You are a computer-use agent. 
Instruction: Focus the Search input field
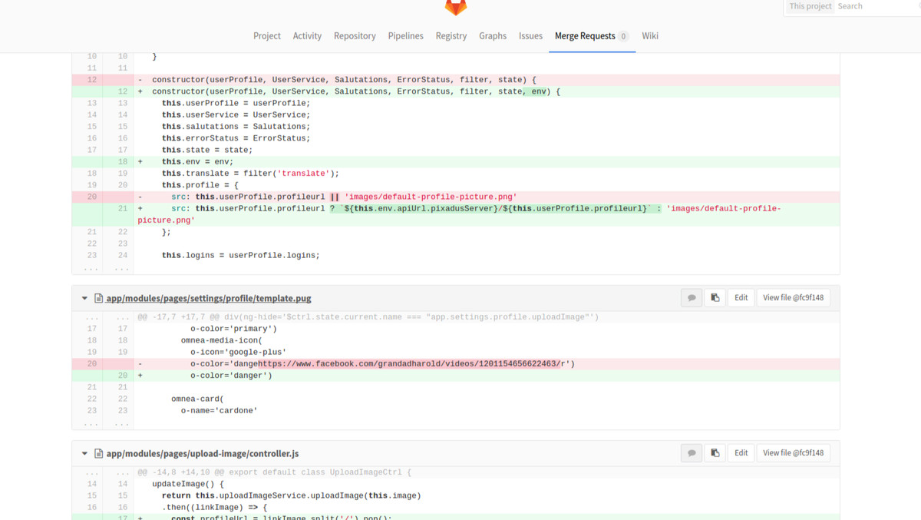point(878,6)
